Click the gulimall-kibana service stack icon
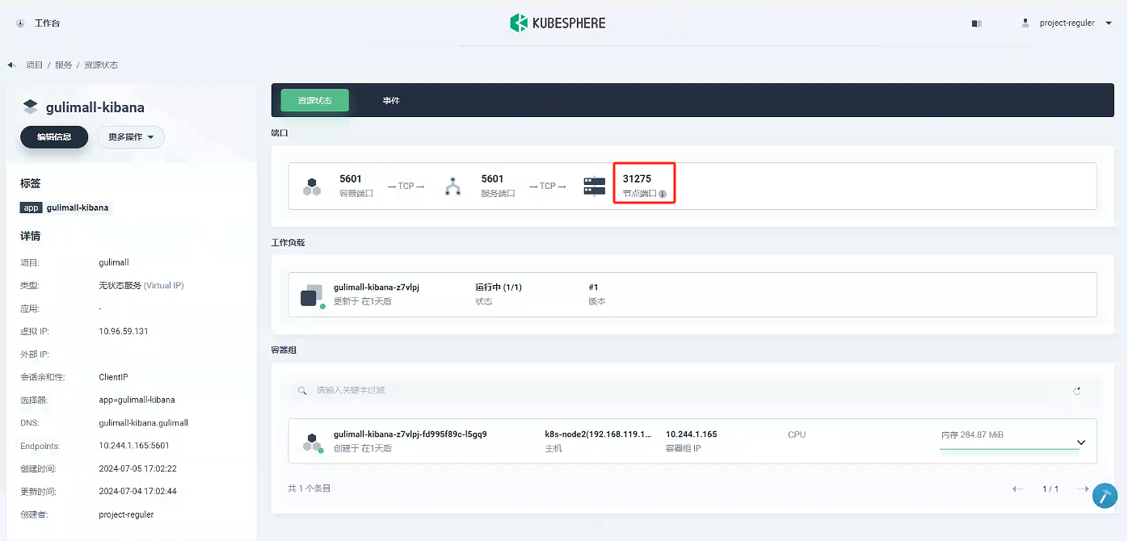This screenshot has width=1128, height=541. [30, 107]
